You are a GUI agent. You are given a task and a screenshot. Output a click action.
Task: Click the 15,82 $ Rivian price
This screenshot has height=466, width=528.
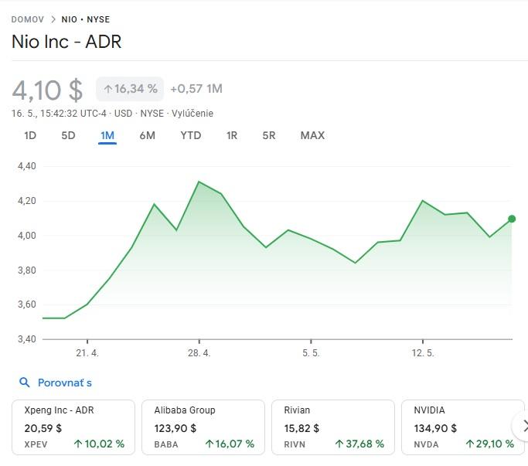(x=301, y=428)
